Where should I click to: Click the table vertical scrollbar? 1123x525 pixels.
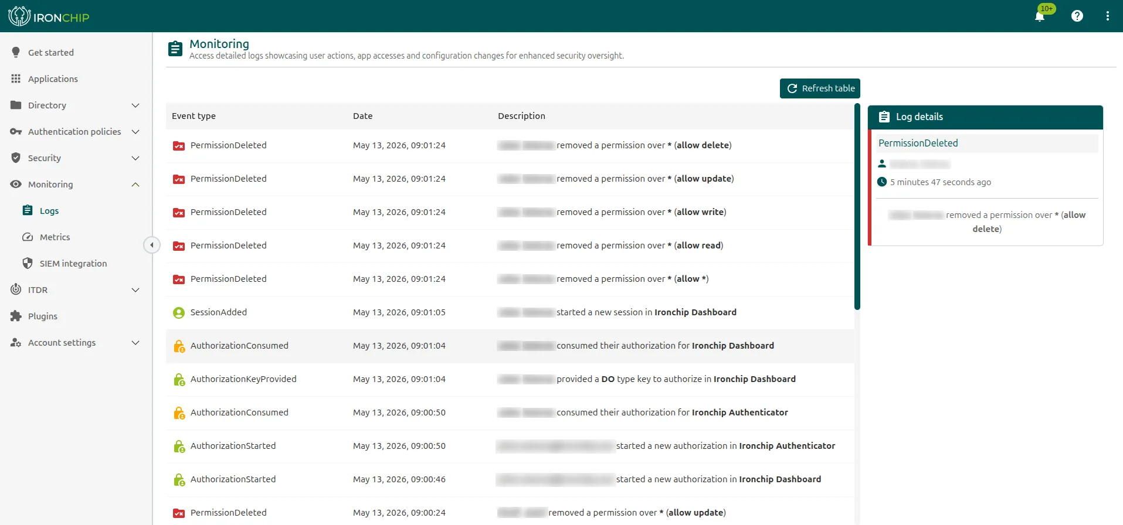(x=857, y=206)
